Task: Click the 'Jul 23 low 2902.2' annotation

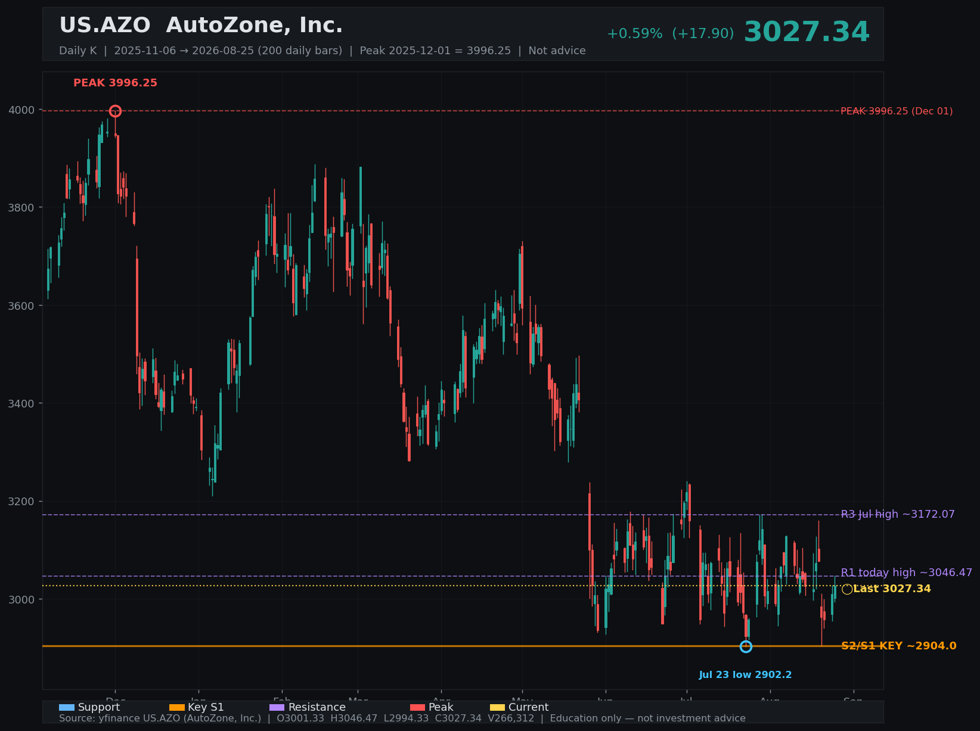Action: point(746,675)
